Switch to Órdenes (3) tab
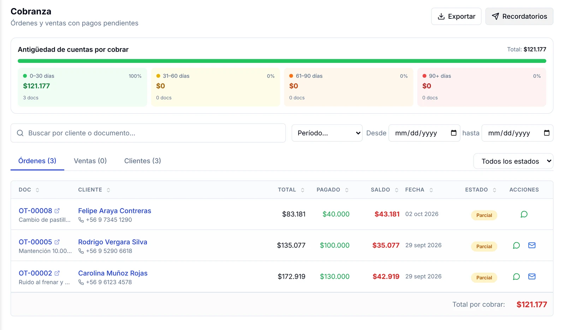This screenshot has height=330, width=565. [x=37, y=161]
